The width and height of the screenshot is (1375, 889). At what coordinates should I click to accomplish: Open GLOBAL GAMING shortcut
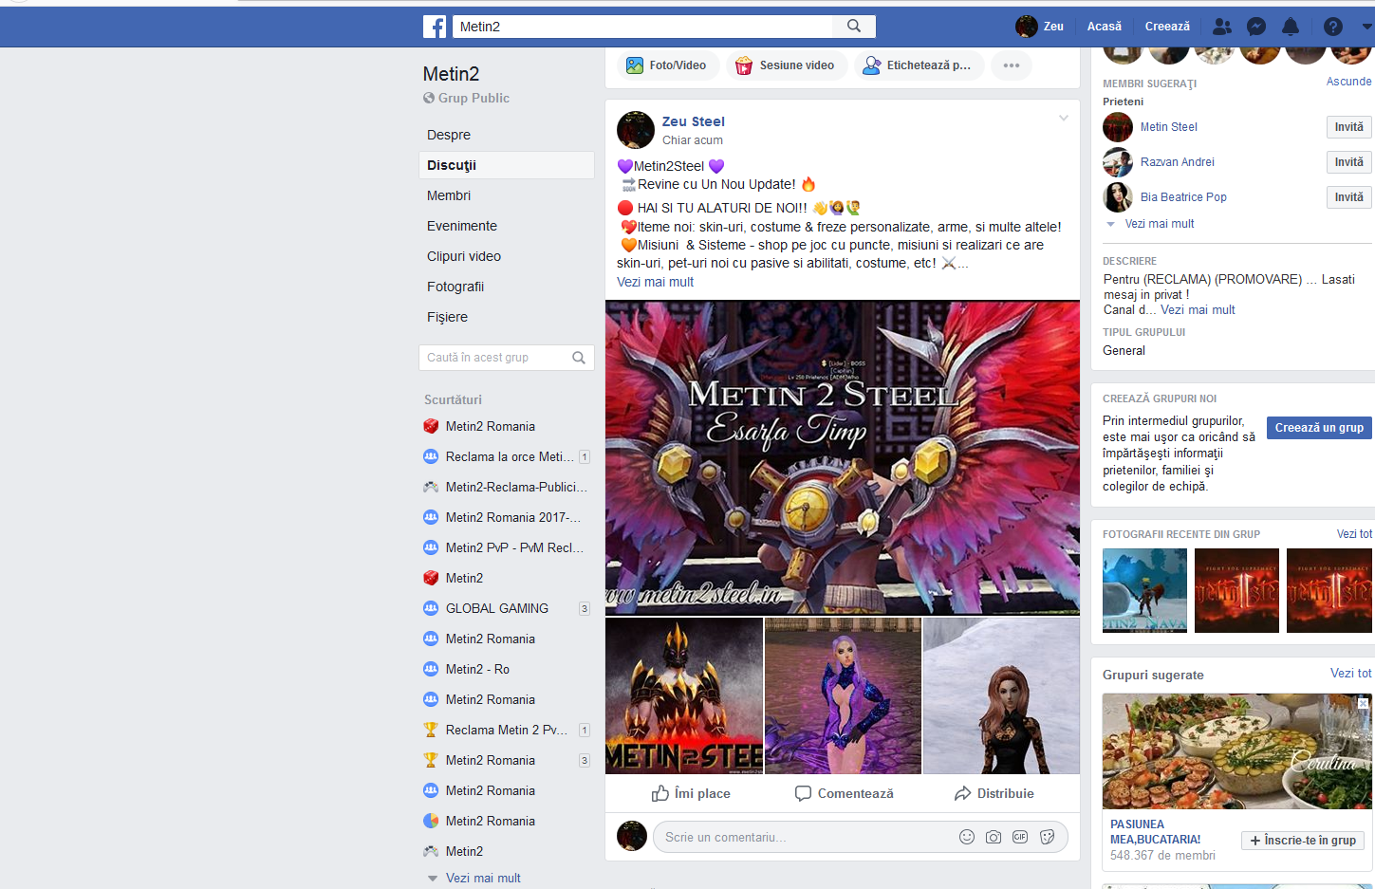pyautogui.click(x=497, y=608)
